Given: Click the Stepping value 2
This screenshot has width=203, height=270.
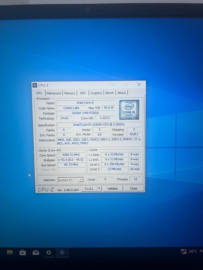Looking at the screenshot, I should tap(134, 129).
